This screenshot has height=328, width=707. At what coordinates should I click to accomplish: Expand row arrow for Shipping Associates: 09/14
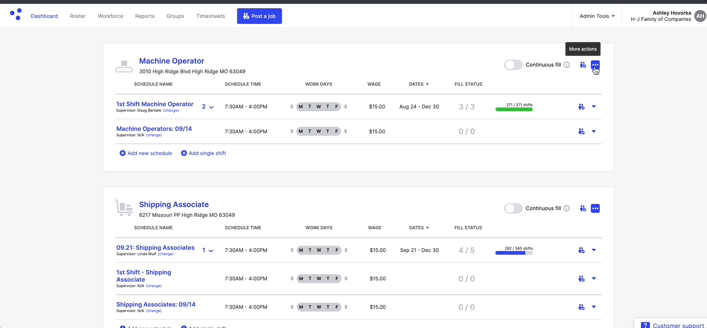(594, 307)
